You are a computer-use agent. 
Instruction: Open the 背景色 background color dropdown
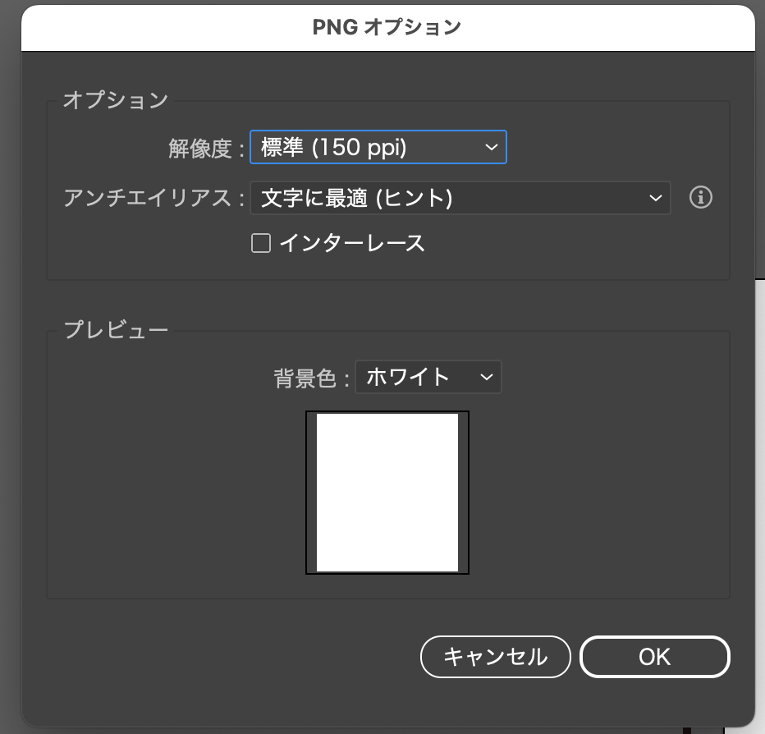click(x=428, y=377)
